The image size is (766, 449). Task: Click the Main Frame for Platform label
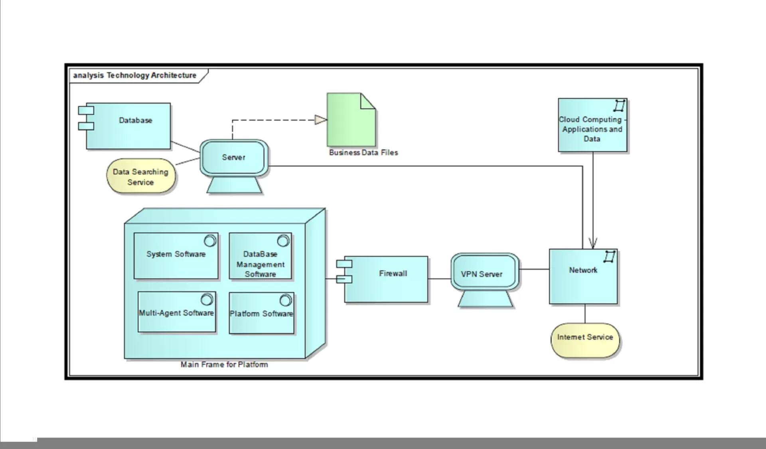[224, 364]
